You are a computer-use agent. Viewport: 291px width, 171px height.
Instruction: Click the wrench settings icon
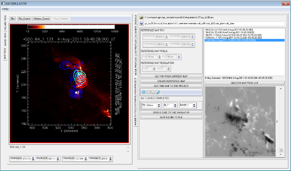click(x=158, y=92)
